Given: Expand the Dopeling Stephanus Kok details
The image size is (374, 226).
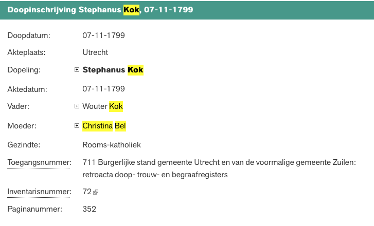Looking at the screenshot, I should [x=77, y=70].
